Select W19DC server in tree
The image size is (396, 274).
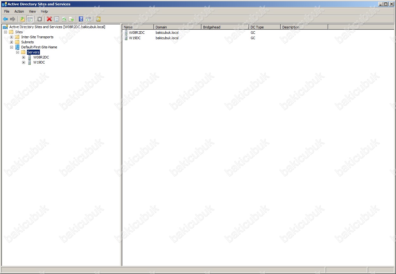(x=39, y=62)
